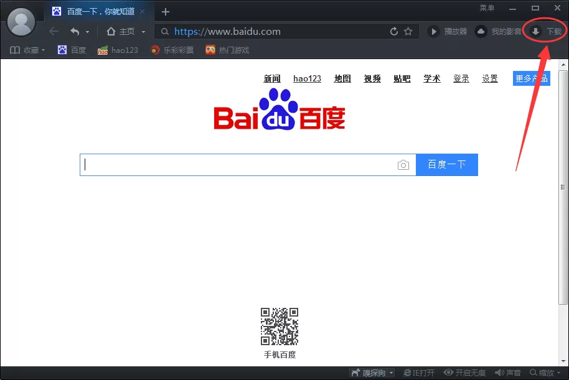Image resolution: width=569 pixels, height=380 pixels.
Task: Toggle 声音 sound in status bar
Action: 507,373
